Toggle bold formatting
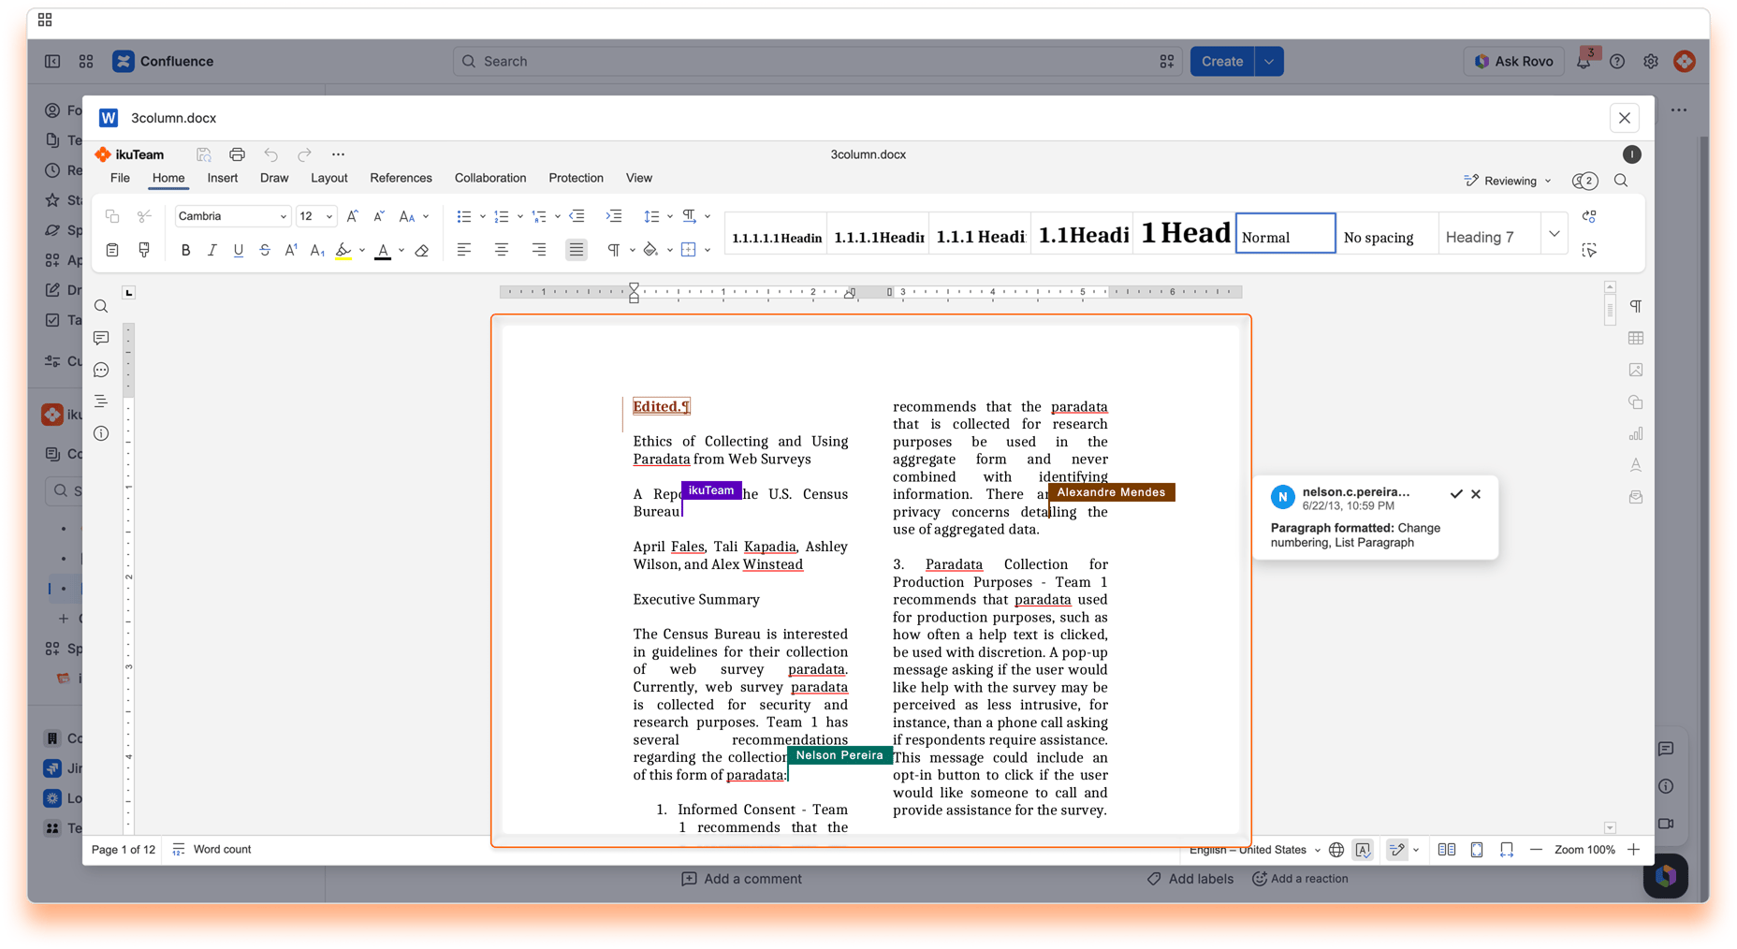 click(185, 250)
